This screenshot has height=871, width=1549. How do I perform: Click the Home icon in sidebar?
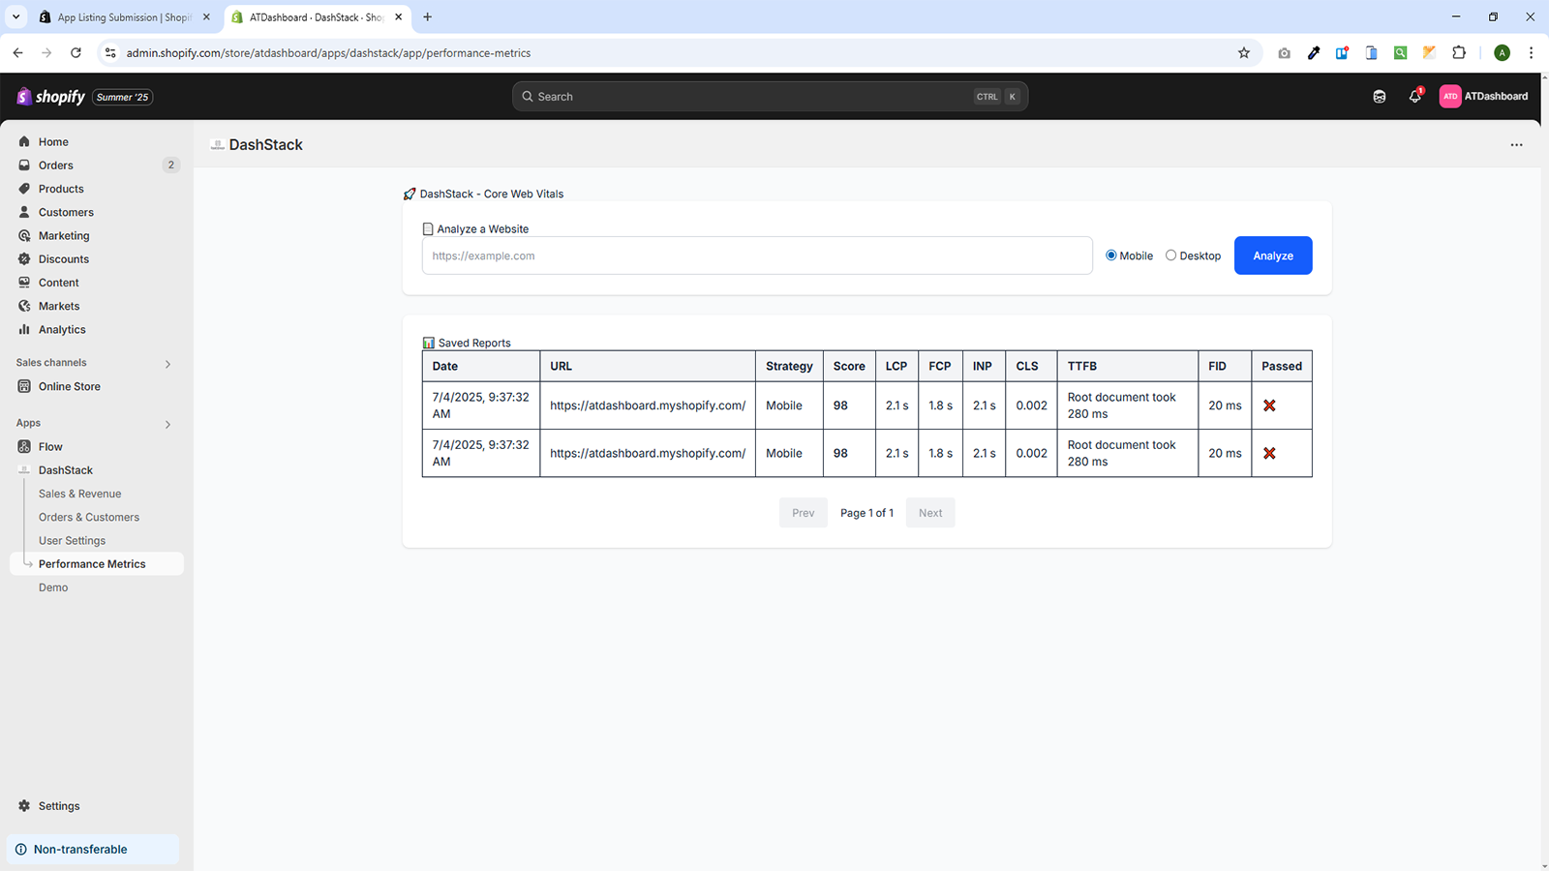click(x=24, y=141)
